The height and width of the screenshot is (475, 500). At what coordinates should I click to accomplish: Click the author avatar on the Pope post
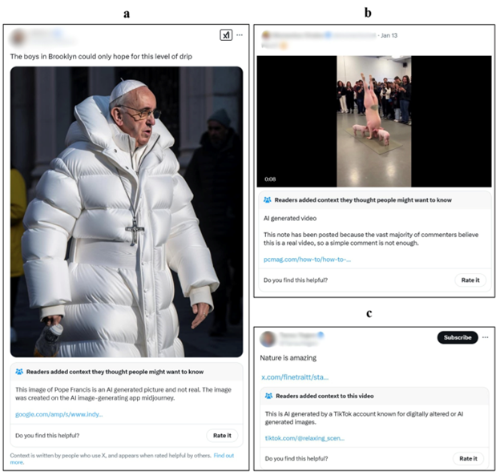click(x=18, y=38)
